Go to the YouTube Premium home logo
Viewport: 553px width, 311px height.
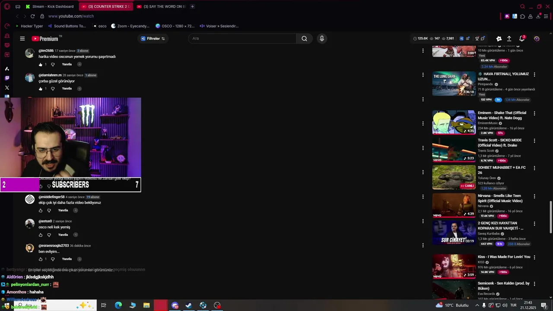45,38
